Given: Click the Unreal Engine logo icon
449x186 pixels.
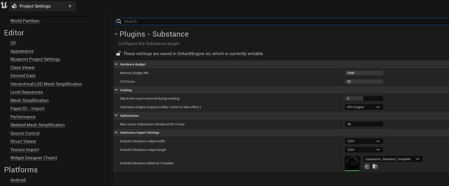Looking at the screenshot, I should (4, 5).
